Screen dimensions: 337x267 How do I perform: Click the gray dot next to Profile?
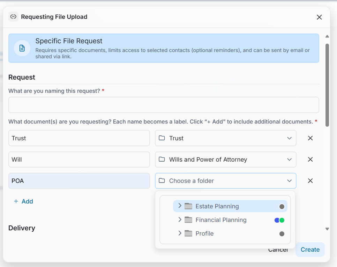(x=282, y=234)
